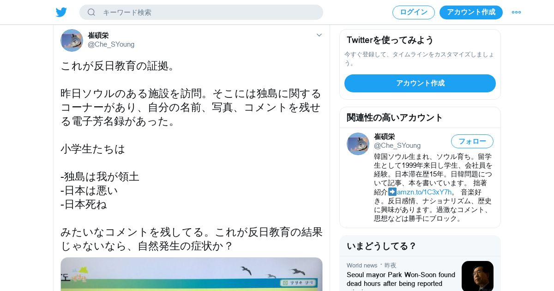This screenshot has height=291, width=554.
Task: Expand the tweet options chevron
Action: pos(319,35)
